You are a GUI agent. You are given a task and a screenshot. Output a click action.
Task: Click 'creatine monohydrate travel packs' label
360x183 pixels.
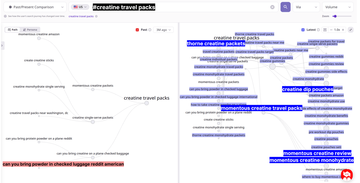pyautogui.click(x=219, y=67)
